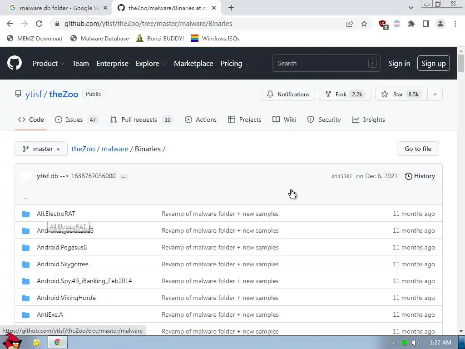This screenshot has height=349, width=465.
Task: Open the uBlock Origin extension icon
Action: click(383, 24)
